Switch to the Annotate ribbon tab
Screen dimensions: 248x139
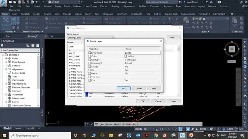25,14
